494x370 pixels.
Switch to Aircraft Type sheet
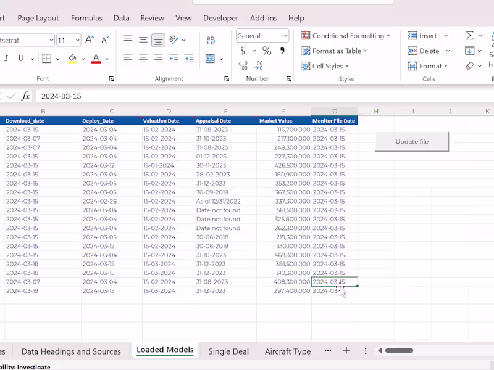click(x=288, y=351)
